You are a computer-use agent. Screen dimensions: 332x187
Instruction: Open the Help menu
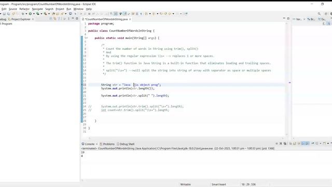89,9
